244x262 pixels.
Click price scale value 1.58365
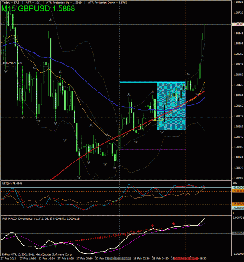click(x=238, y=106)
